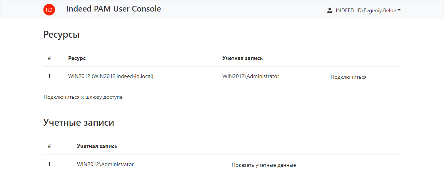This screenshot has width=444, height=173.
Task: Click the Учетная запись header in the lower table
Action: tap(97, 146)
